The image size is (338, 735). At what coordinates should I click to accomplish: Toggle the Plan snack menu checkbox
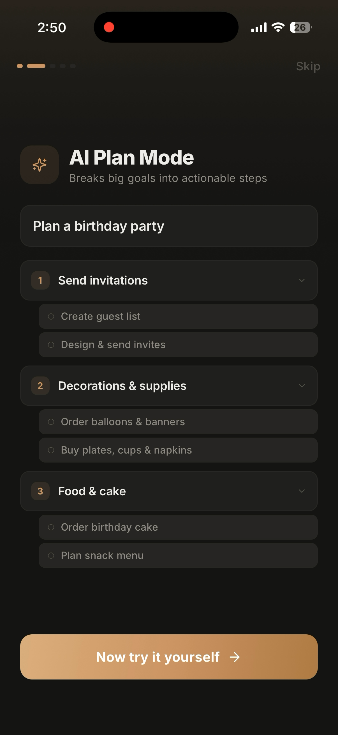click(x=51, y=555)
